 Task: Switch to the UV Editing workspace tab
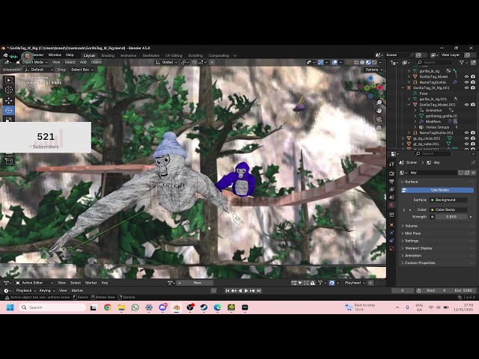[174, 55]
